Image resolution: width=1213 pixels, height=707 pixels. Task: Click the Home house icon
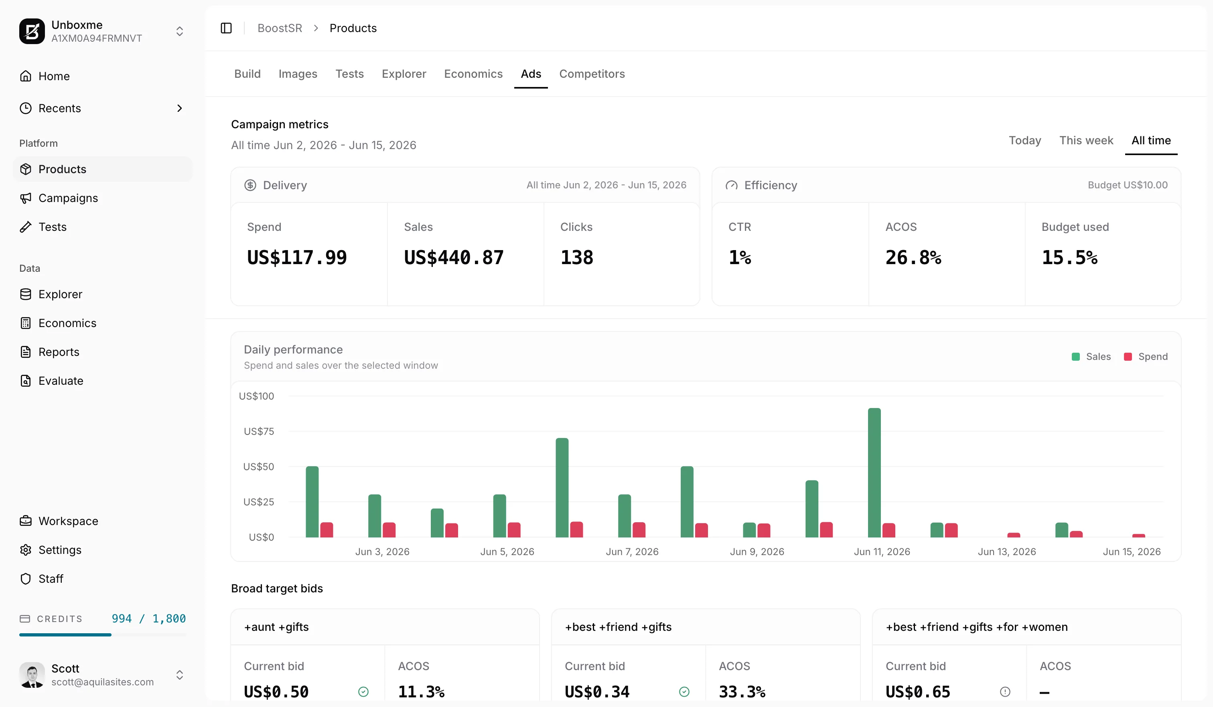pyautogui.click(x=26, y=76)
